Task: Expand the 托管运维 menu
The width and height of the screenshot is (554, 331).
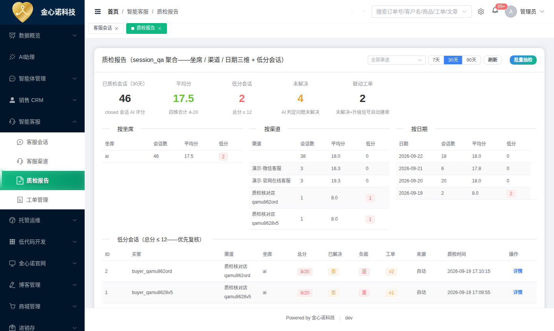Action: tap(42, 220)
